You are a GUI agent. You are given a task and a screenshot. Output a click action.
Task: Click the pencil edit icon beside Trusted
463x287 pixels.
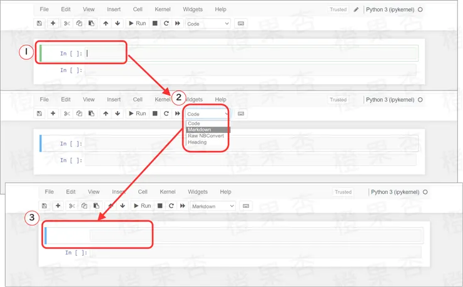pyautogui.click(x=356, y=9)
